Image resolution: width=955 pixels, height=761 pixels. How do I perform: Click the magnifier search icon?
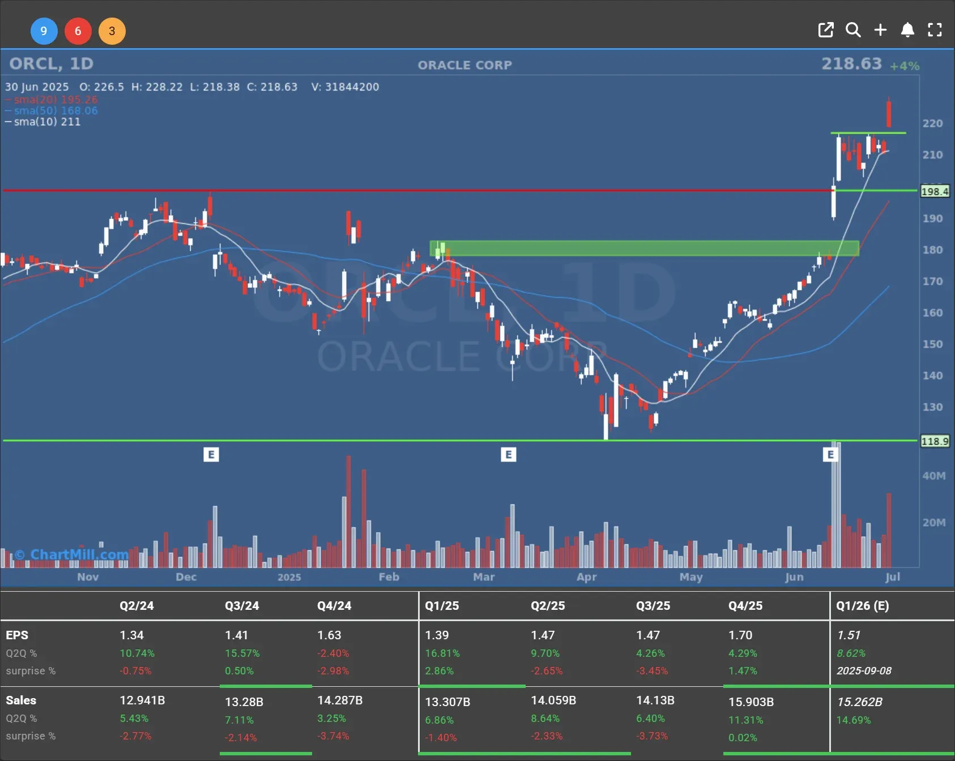[853, 30]
